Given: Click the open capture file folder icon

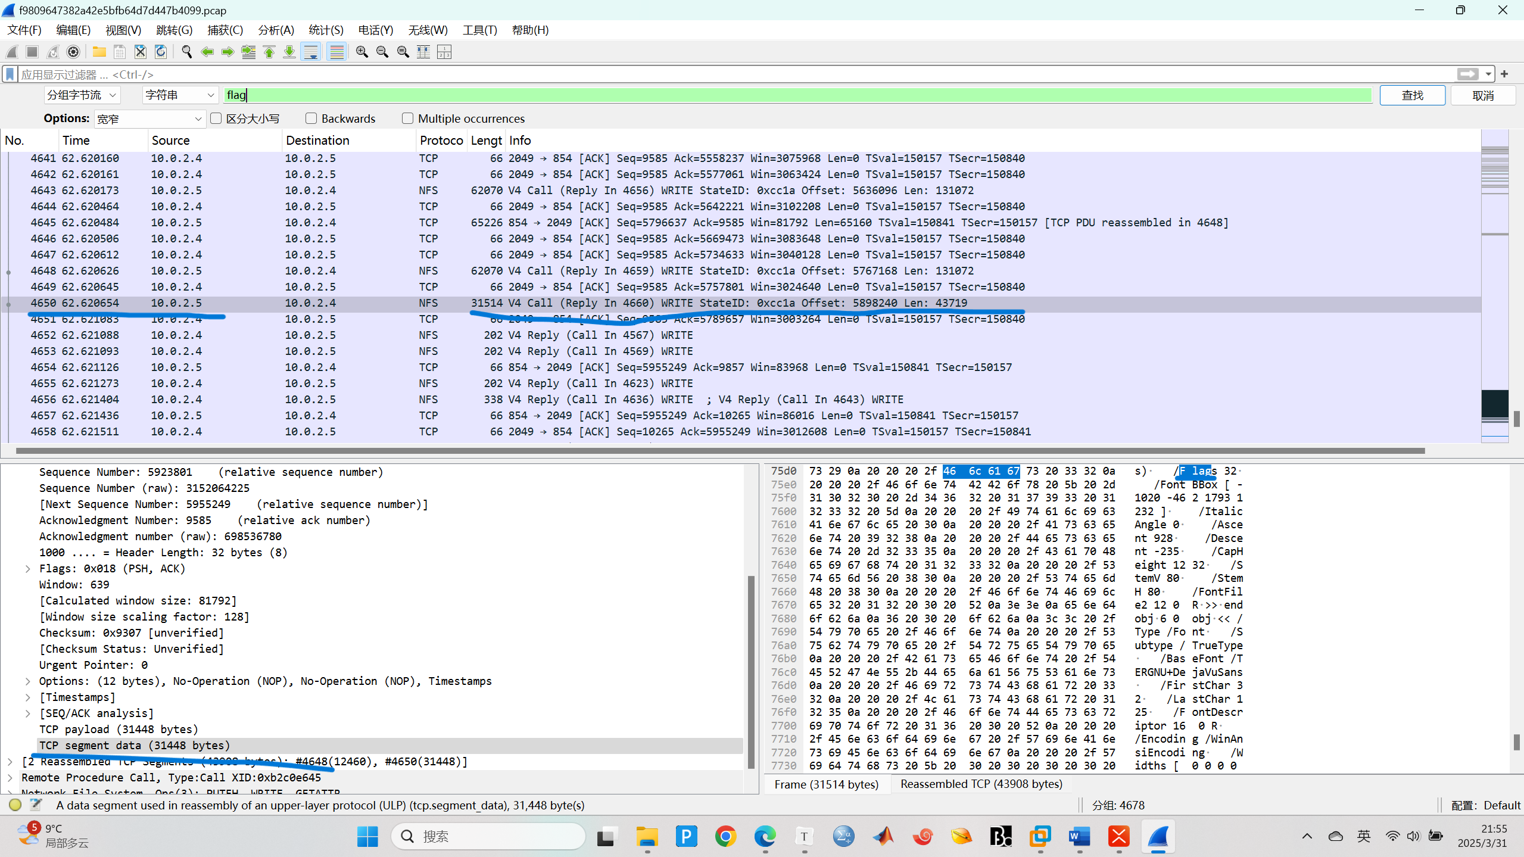Looking at the screenshot, I should point(99,52).
